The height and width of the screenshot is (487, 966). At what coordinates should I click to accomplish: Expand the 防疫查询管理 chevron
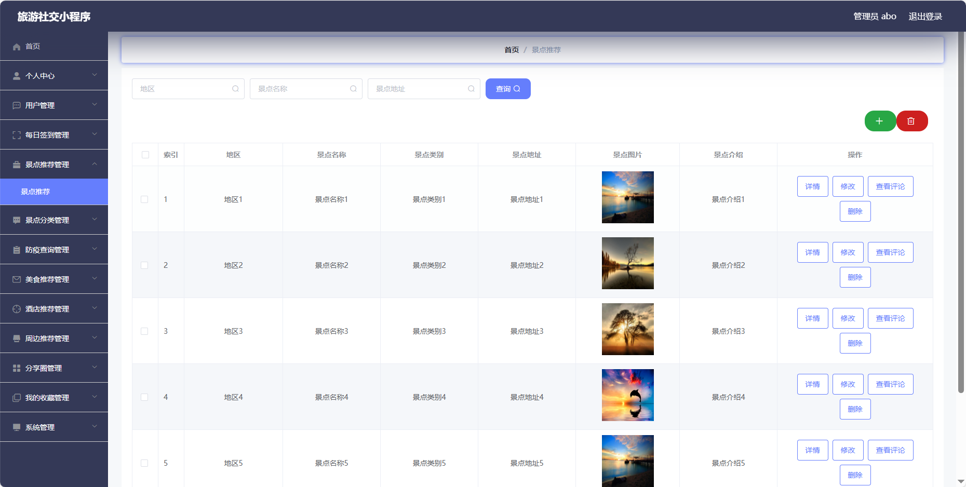(95, 249)
